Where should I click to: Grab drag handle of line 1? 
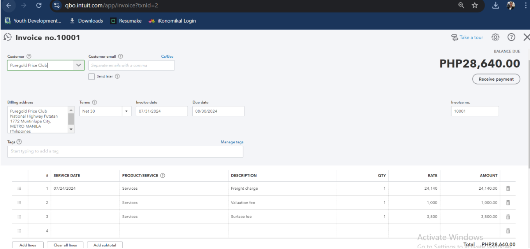(19, 189)
